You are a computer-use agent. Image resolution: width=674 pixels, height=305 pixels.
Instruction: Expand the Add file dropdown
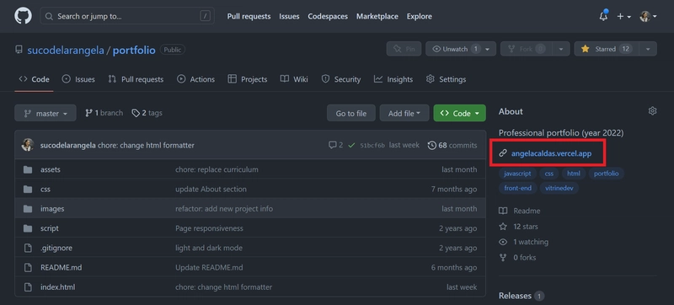click(404, 113)
